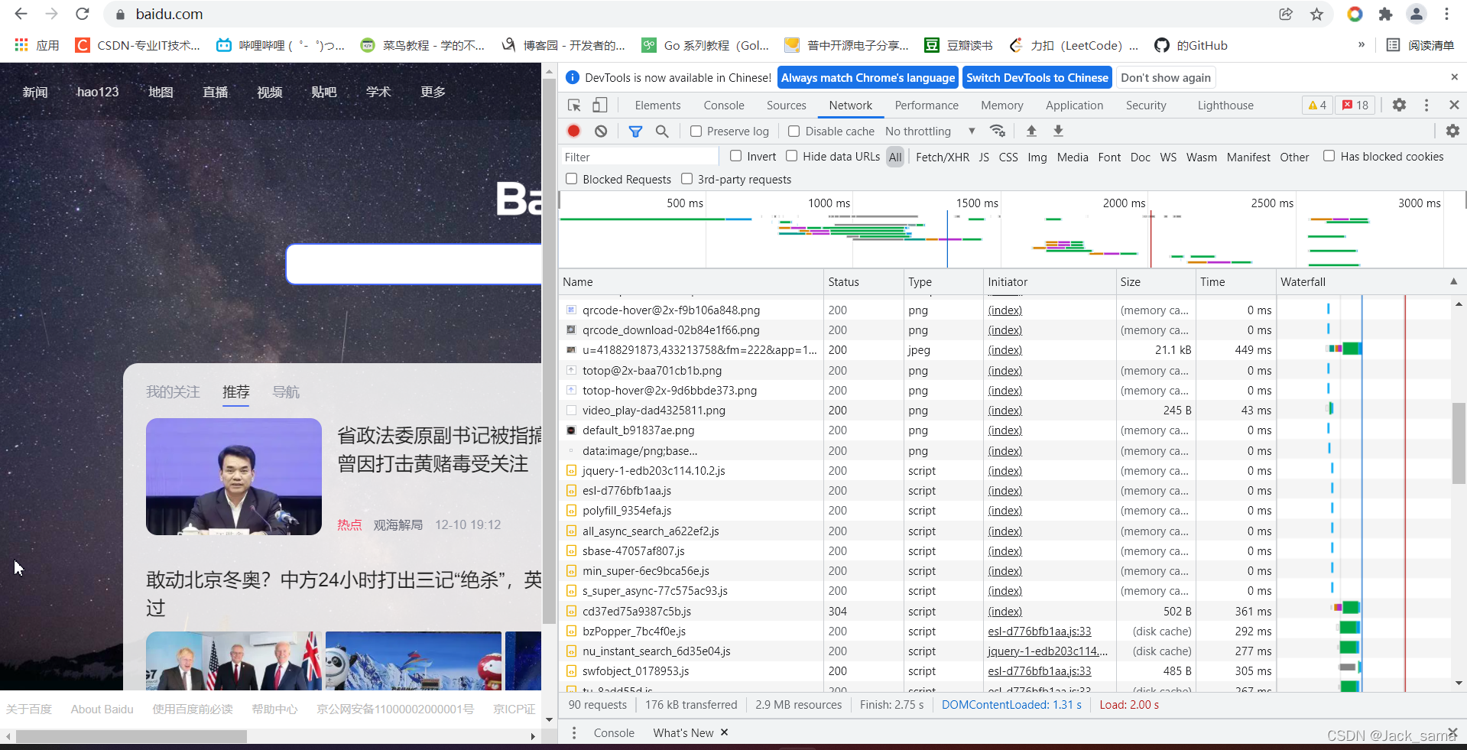This screenshot has width=1467, height=750.
Task: Open initiator link esl-d776bfb1aa.js:33 for bzPopper
Action: tap(1039, 631)
